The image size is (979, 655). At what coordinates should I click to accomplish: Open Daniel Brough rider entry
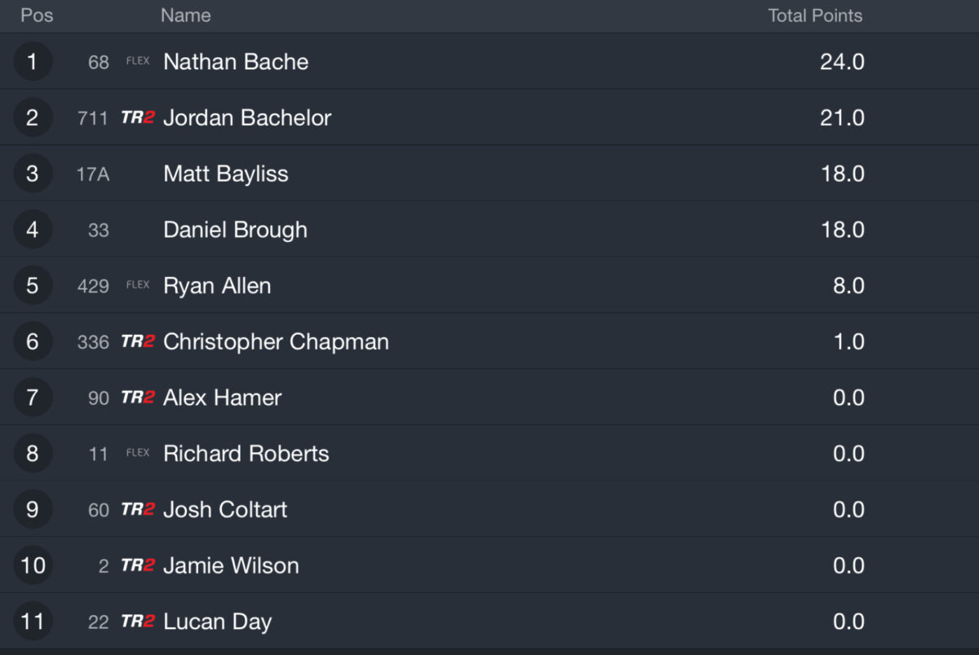[x=489, y=230]
